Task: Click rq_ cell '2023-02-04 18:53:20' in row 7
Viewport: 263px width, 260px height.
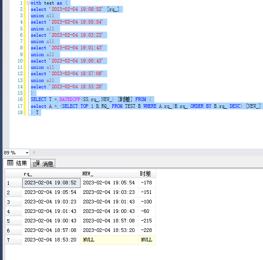Action: point(51,240)
